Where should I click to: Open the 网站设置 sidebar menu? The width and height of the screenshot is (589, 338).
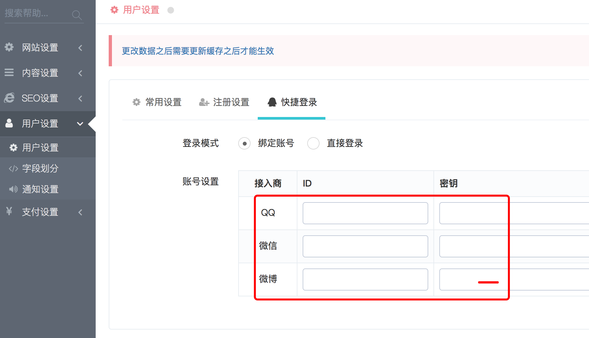(48, 47)
